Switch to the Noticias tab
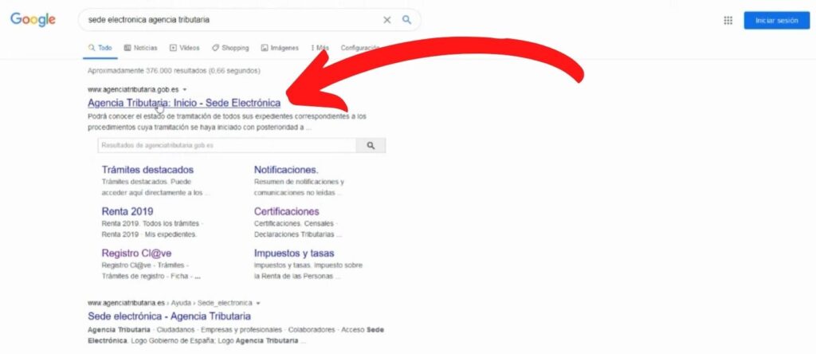Image resolution: width=816 pixels, height=354 pixels. (140, 47)
